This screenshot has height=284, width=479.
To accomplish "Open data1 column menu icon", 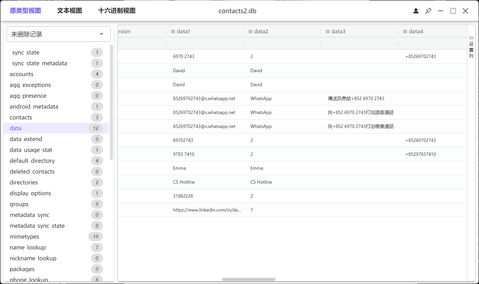I will 173,31.
